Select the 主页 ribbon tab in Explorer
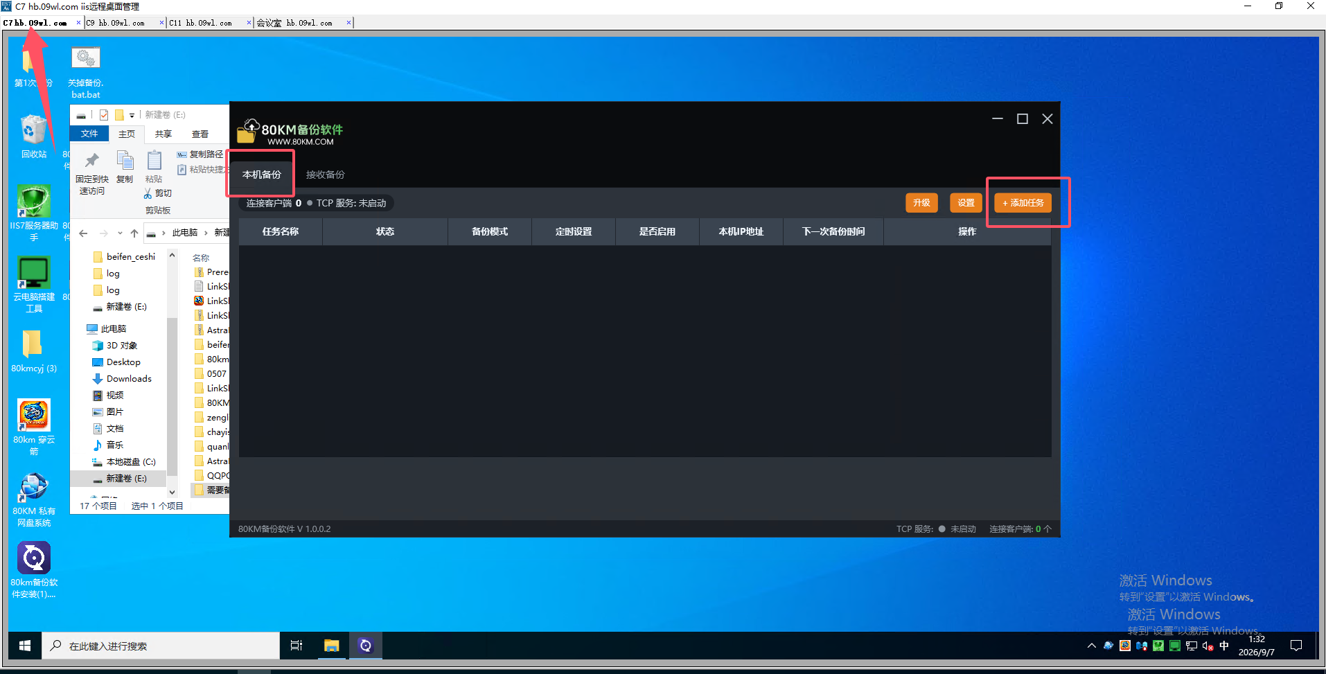Image resolution: width=1326 pixels, height=674 pixels. tap(127, 134)
